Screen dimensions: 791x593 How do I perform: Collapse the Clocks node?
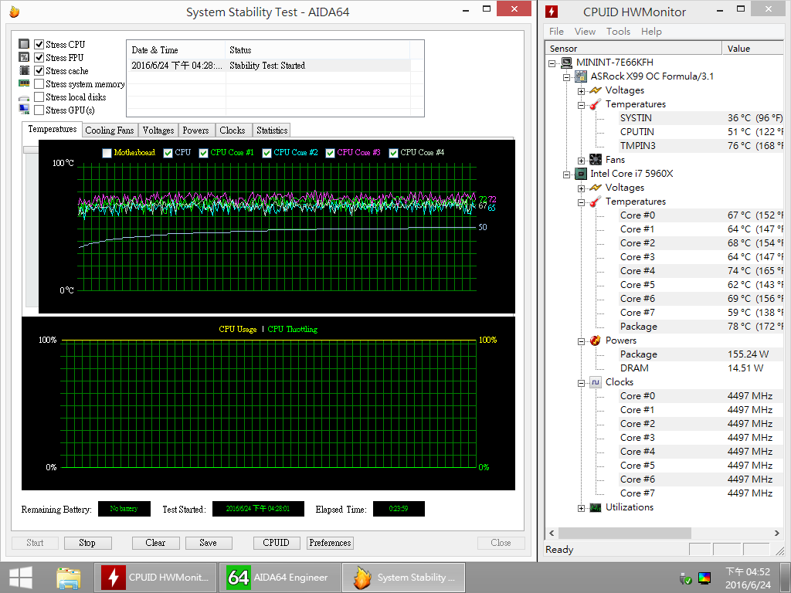click(581, 383)
